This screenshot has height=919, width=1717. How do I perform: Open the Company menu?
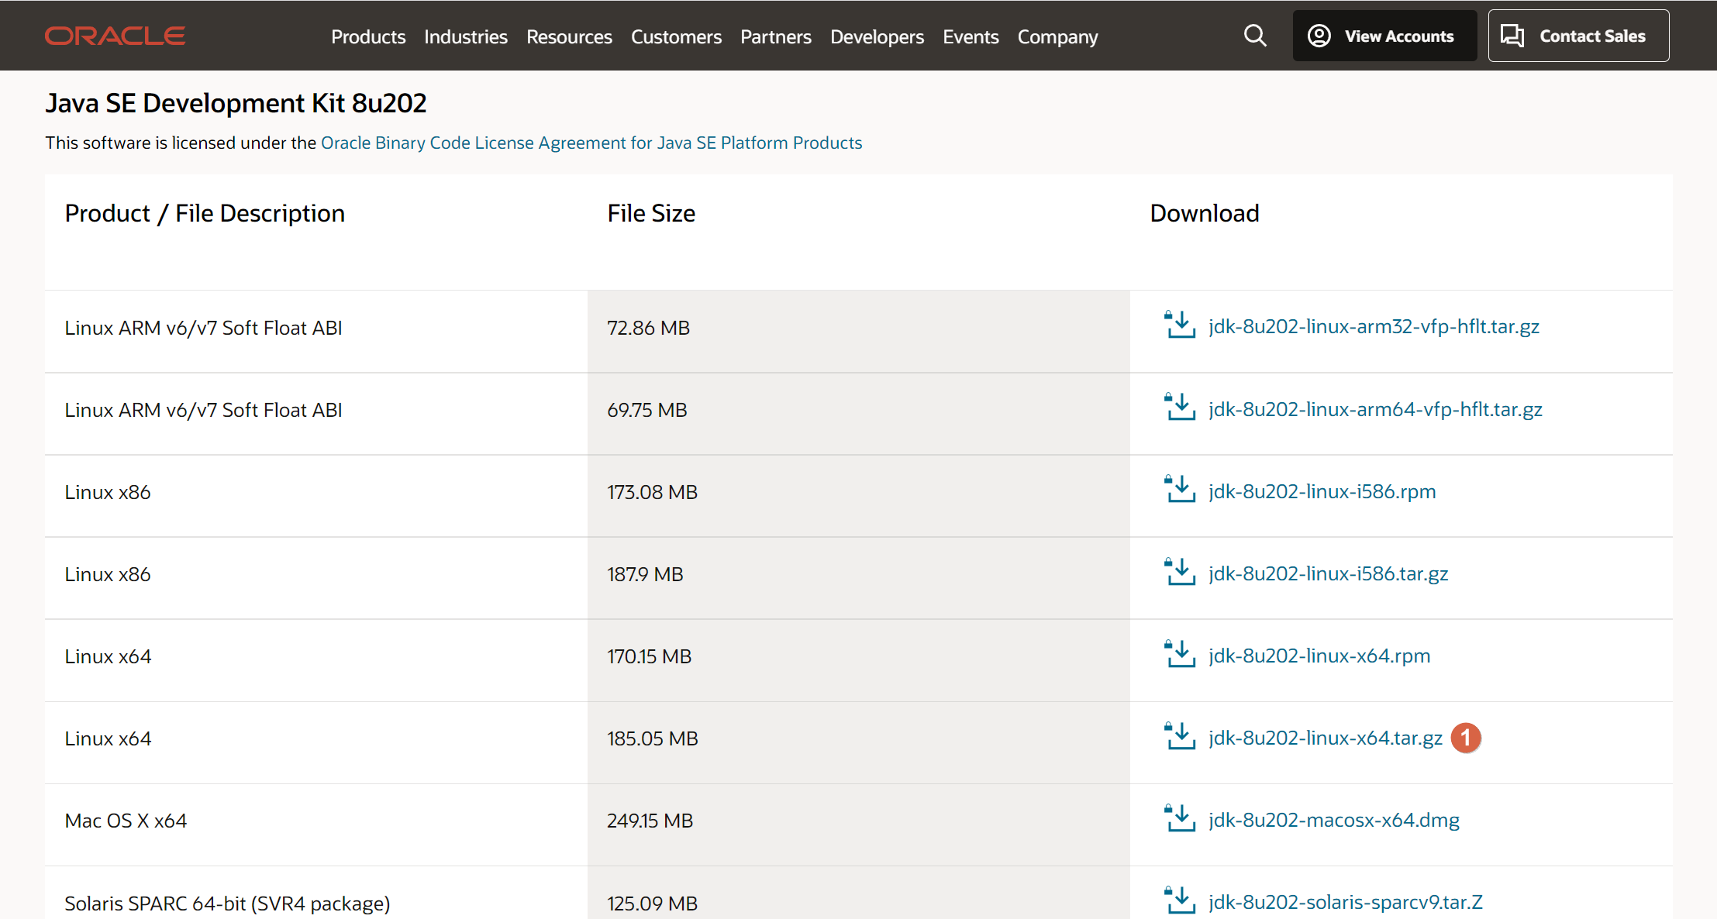click(x=1057, y=36)
